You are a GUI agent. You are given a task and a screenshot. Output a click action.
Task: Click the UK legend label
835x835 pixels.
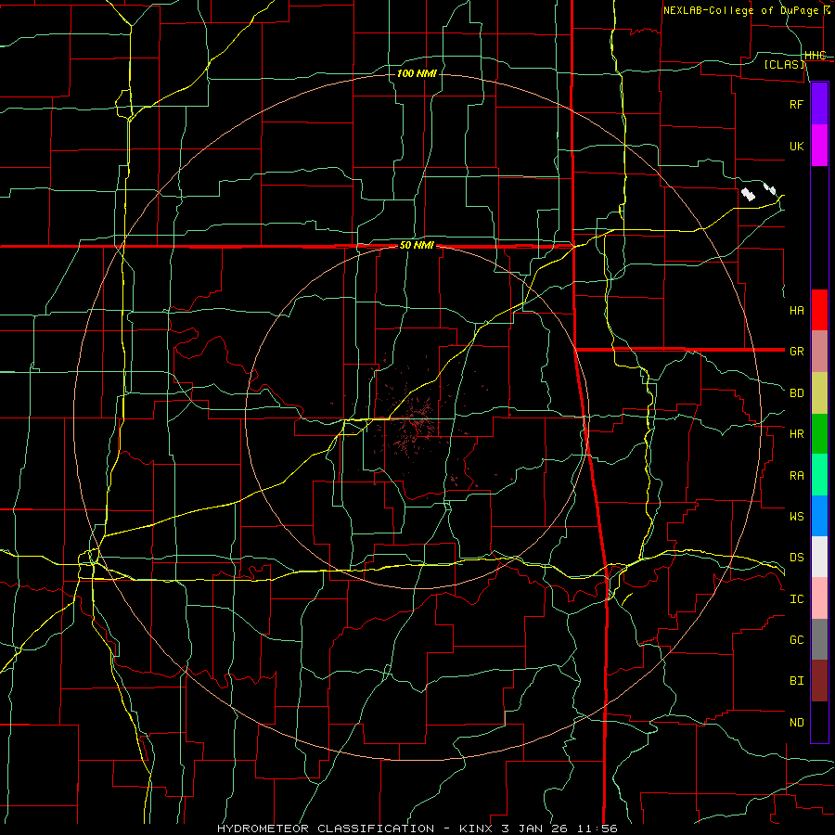coord(796,146)
